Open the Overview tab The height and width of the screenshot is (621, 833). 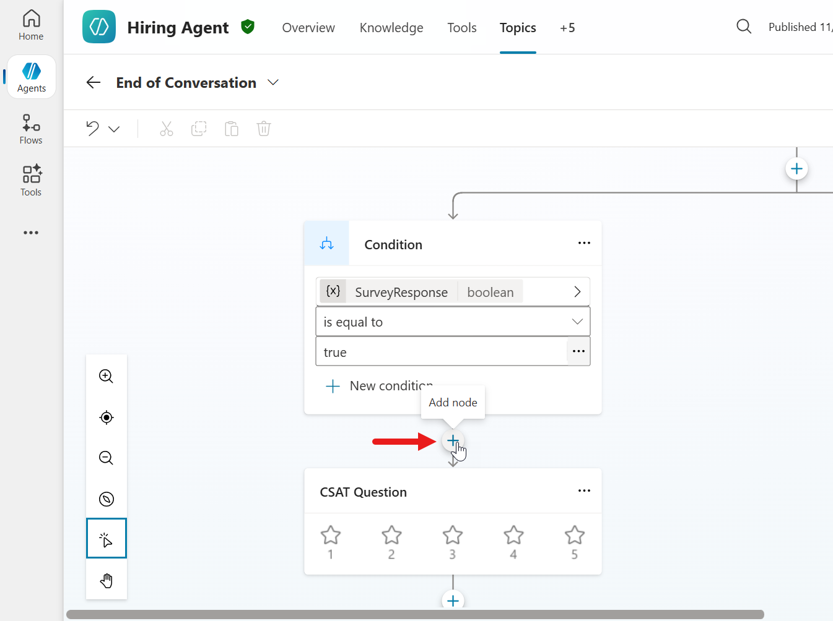click(308, 28)
